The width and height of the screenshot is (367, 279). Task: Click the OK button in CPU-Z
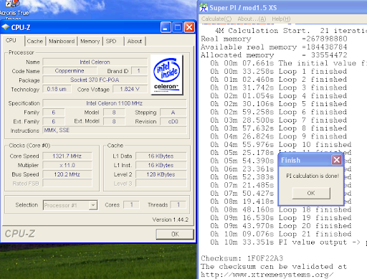[x=175, y=234]
